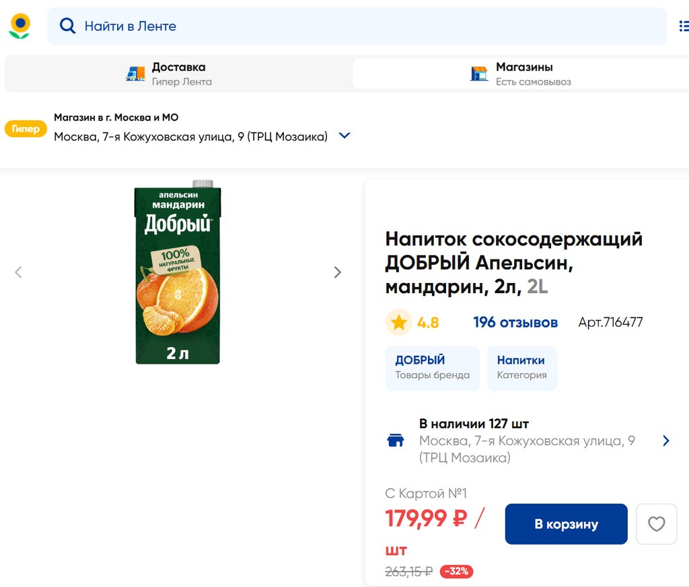Open the catalog list icon
Screen dimensions: 689x587
pyautogui.click(x=683, y=26)
